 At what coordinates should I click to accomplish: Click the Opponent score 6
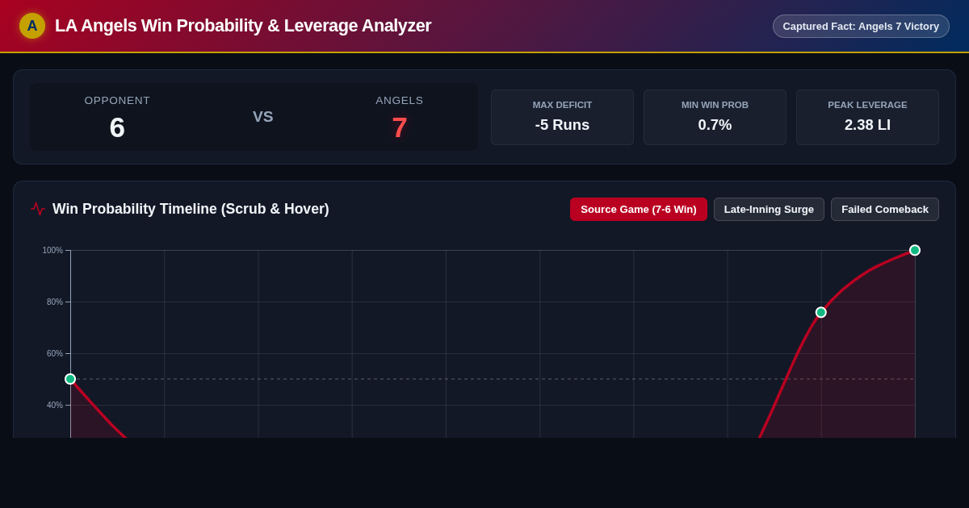(x=117, y=127)
